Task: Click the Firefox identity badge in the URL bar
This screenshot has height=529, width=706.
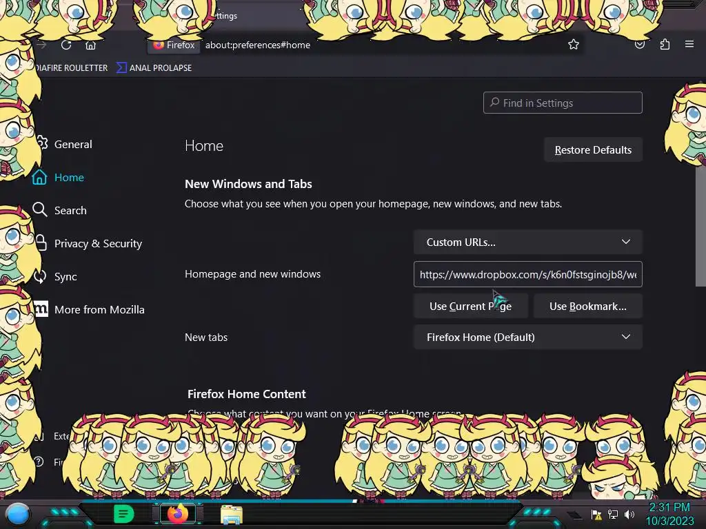Action: (174, 45)
